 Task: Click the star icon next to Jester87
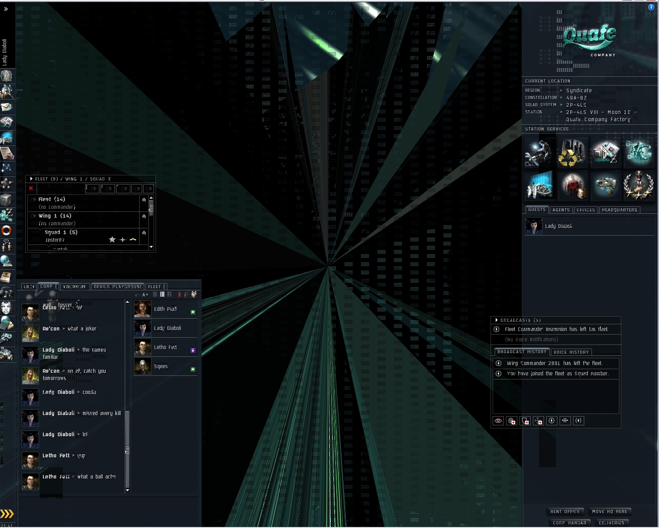tap(112, 240)
